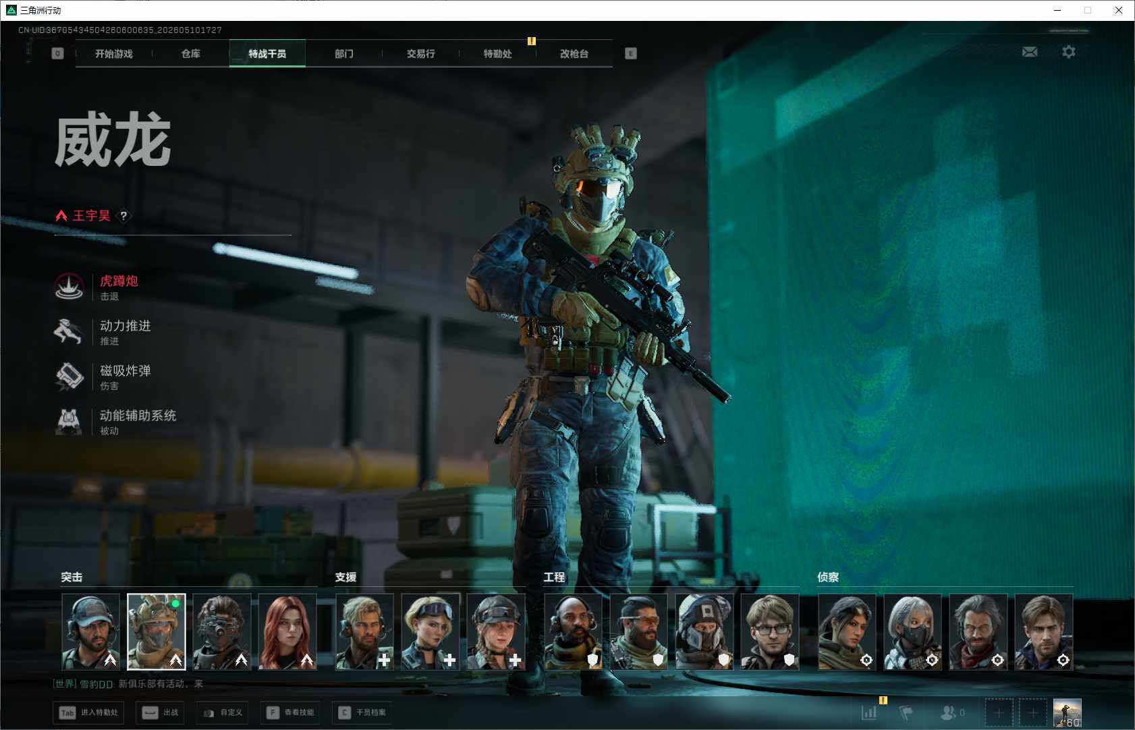Choose the dark-haired woman 侦察 operator
The height and width of the screenshot is (730, 1135).
tap(847, 632)
